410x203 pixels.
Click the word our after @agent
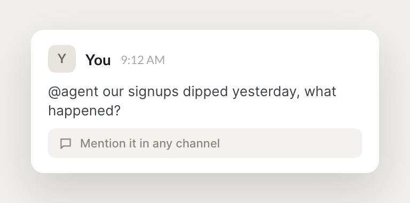113,92
